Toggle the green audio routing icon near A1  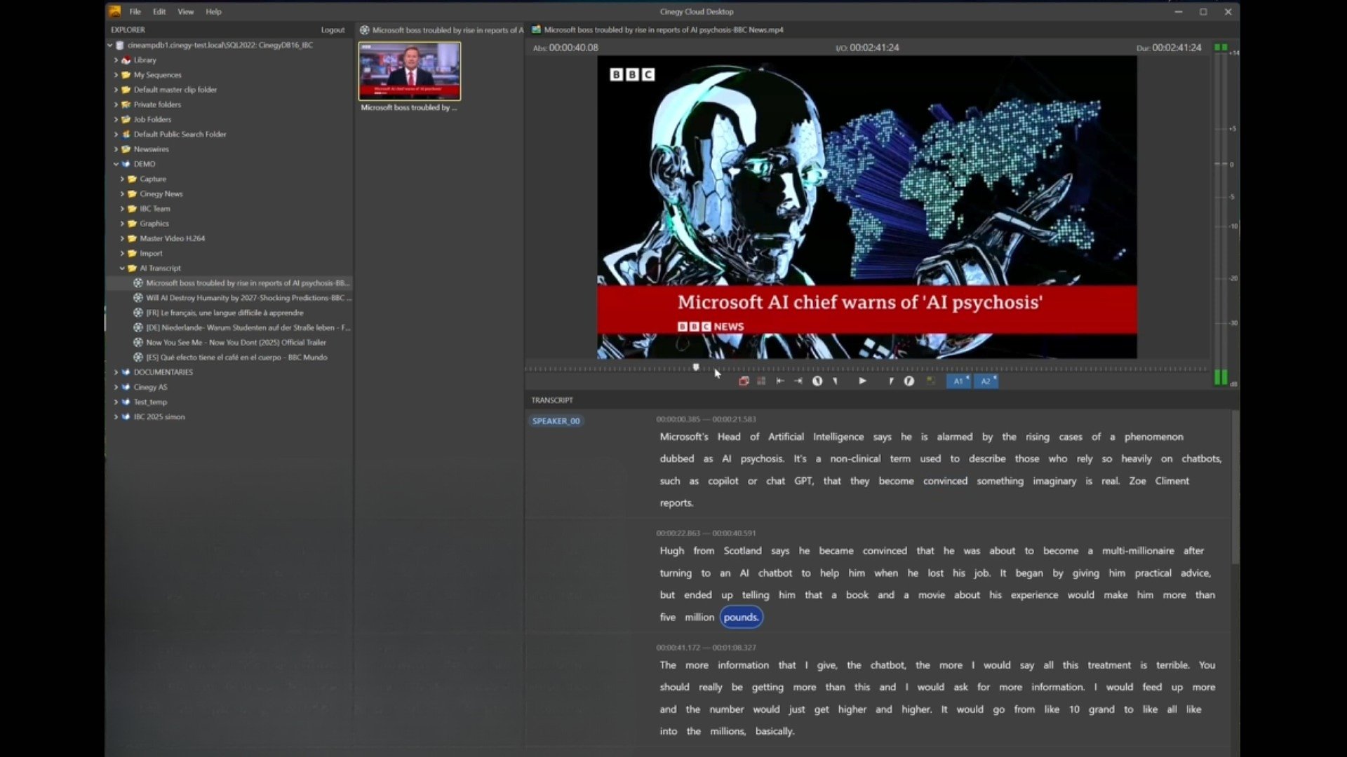[932, 381]
